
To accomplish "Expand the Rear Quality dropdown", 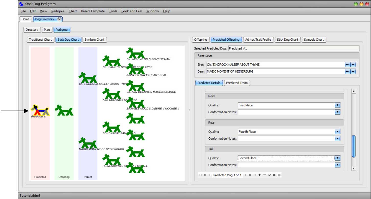I will (338, 132).
